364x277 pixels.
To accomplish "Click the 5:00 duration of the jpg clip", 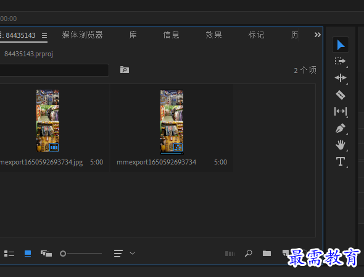I will tap(97, 163).
